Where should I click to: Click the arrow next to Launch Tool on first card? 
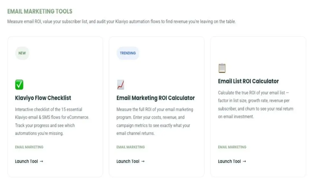[x=42, y=161]
